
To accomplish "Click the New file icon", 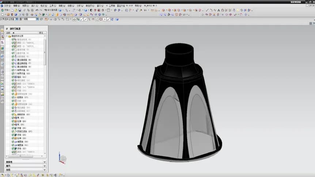I will 12,10.
